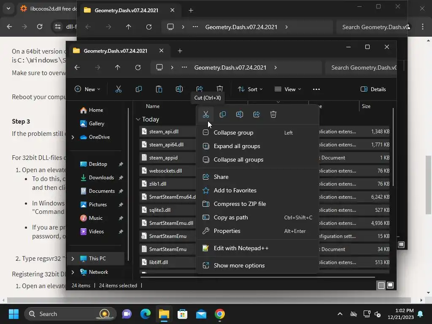
Task: Open Microsoft Edge from taskbar
Action: [x=145, y=314]
